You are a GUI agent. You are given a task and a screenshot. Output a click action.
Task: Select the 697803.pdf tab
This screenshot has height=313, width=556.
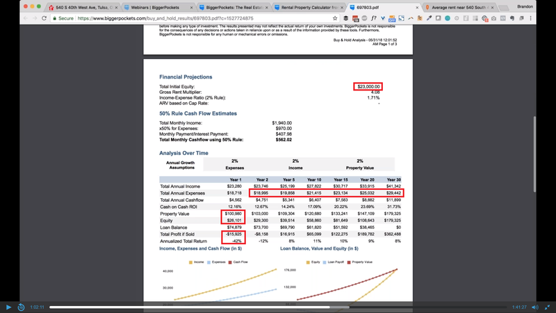pyautogui.click(x=384, y=7)
